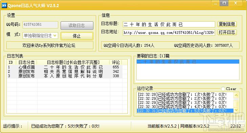The width and height of the screenshot is (247, 133).
Task: Click scroll up arrow in 运行记录 log
Action: tap(236, 95)
